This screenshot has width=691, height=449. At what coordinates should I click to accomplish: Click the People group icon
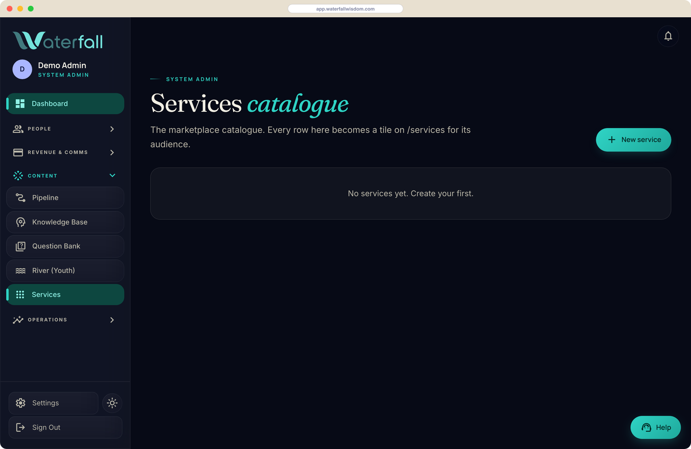pyautogui.click(x=18, y=129)
